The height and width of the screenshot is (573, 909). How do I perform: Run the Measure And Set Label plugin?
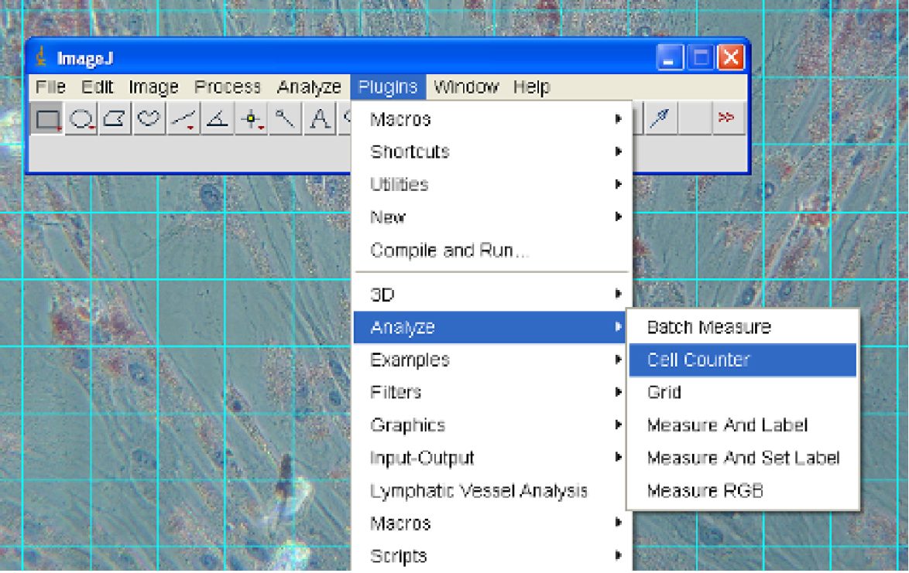(x=743, y=458)
